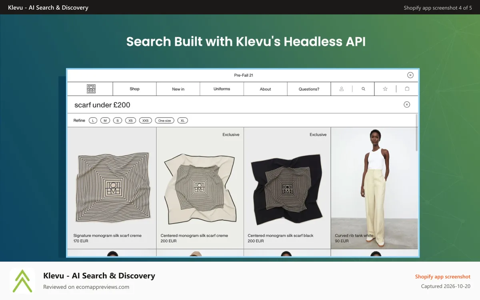Toggle the L size refine filter
Viewport: 480px width, 300px height.
[x=93, y=120]
